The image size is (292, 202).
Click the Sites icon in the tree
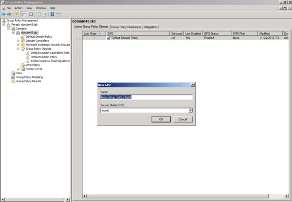tap(13, 73)
